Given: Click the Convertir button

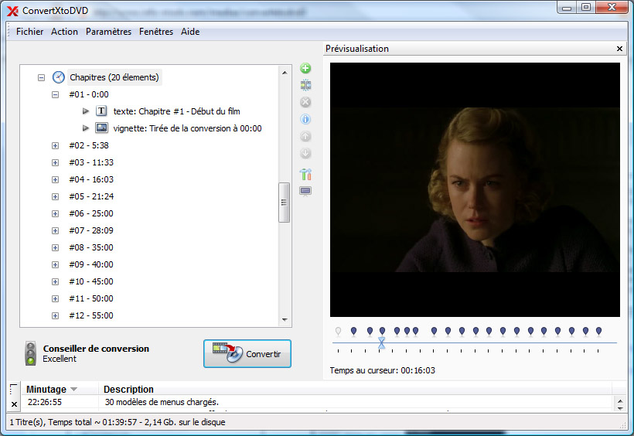Looking at the screenshot, I should [247, 353].
